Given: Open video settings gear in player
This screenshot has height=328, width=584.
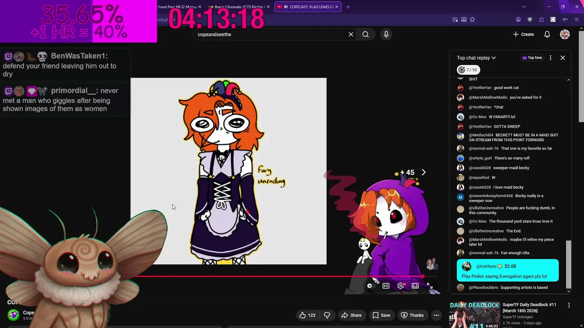Looking at the screenshot, I should pos(401,286).
